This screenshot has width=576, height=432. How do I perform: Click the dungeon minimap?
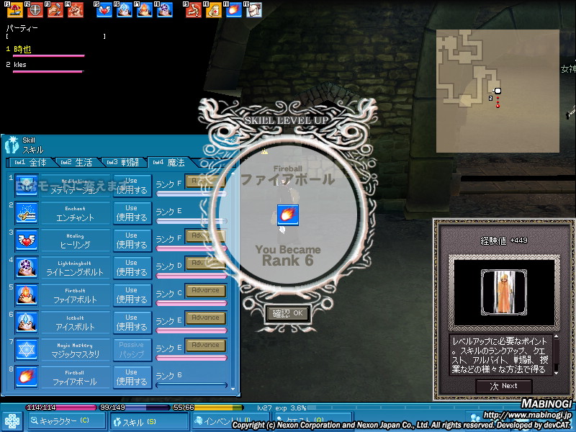(498, 91)
